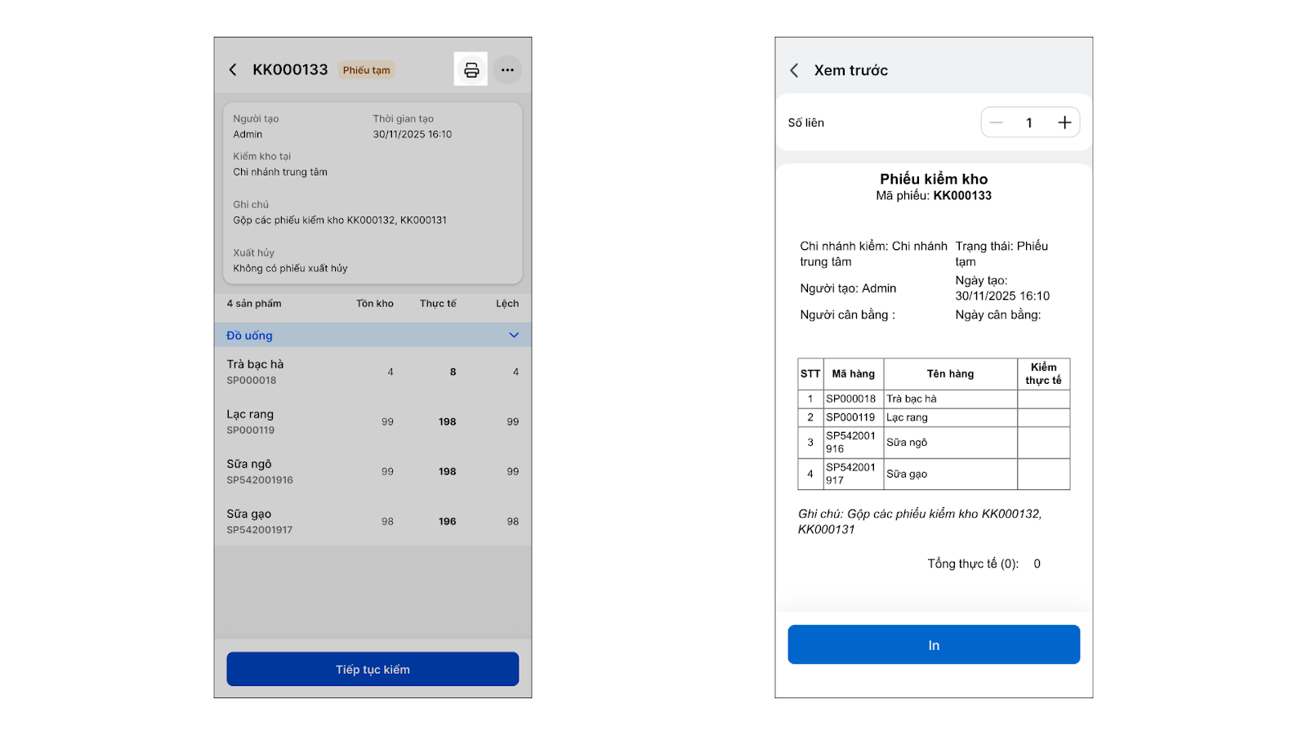Click the Phiếu tạm status badge

pyautogui.click(x=367, y=70)
